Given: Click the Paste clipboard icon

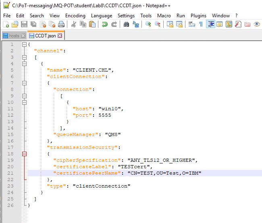Looking at the screenshot, I should [92, 25].
